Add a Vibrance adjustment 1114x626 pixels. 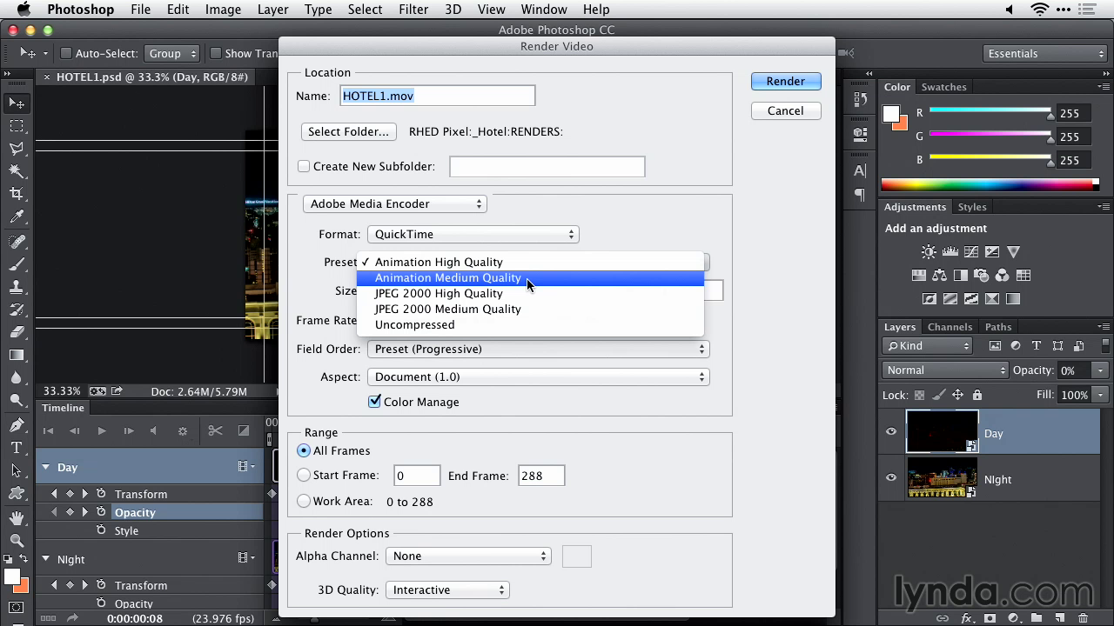point(1012,252)
